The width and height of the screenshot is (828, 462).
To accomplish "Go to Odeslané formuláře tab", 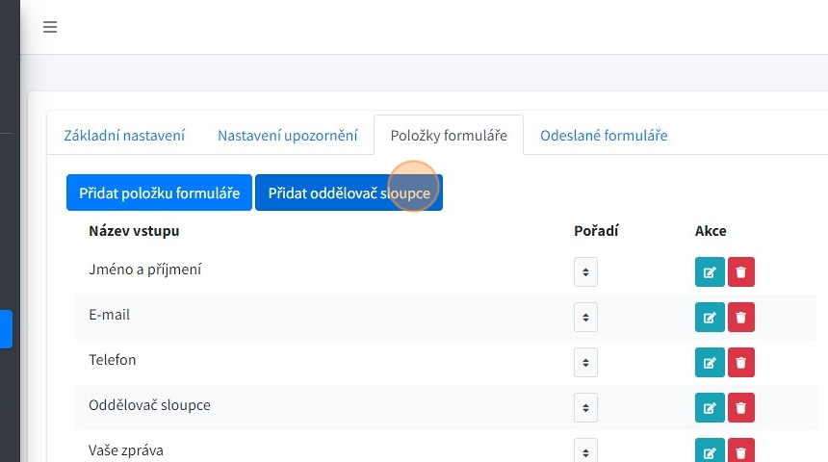I will tap(604, 136).
